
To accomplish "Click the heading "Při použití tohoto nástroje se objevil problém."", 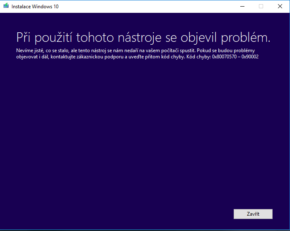I will pos(143,38).
